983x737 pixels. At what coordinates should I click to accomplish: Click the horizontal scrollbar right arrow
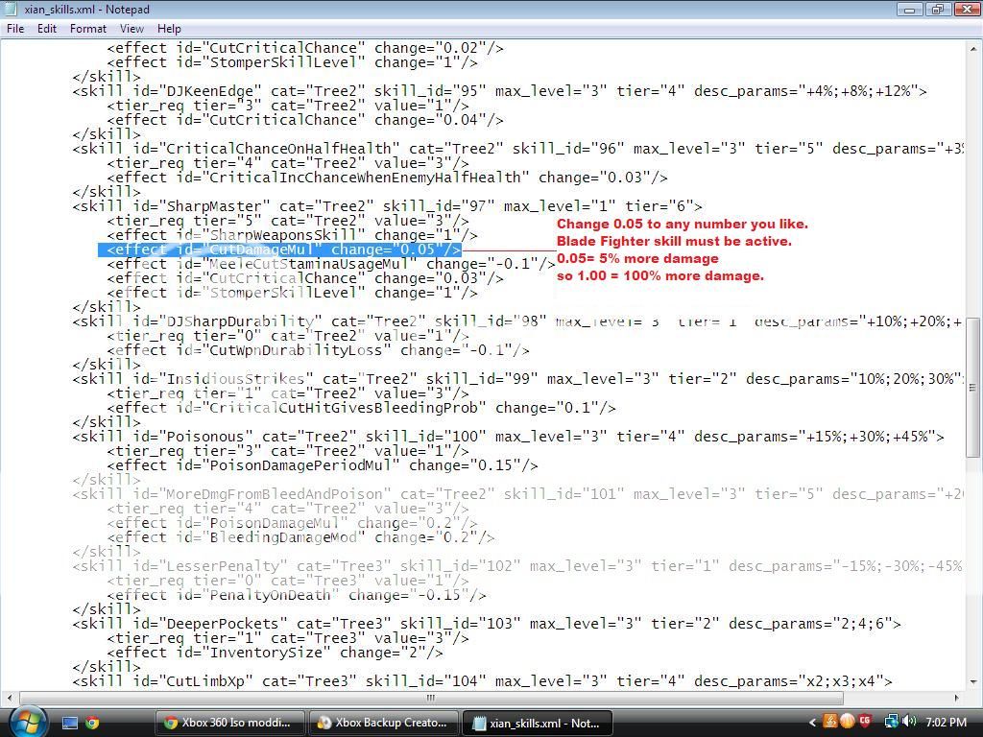957,698
